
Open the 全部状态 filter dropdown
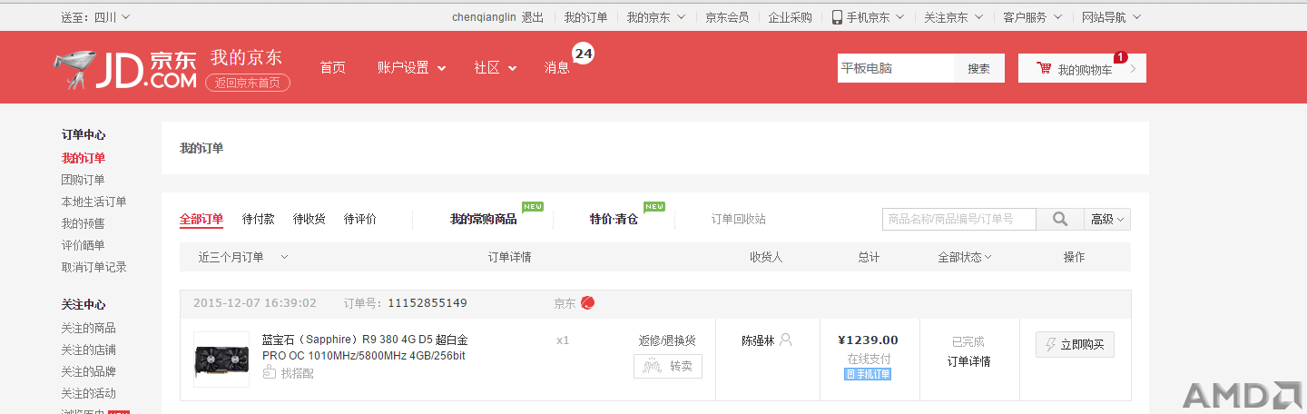[x=965, y=257]
